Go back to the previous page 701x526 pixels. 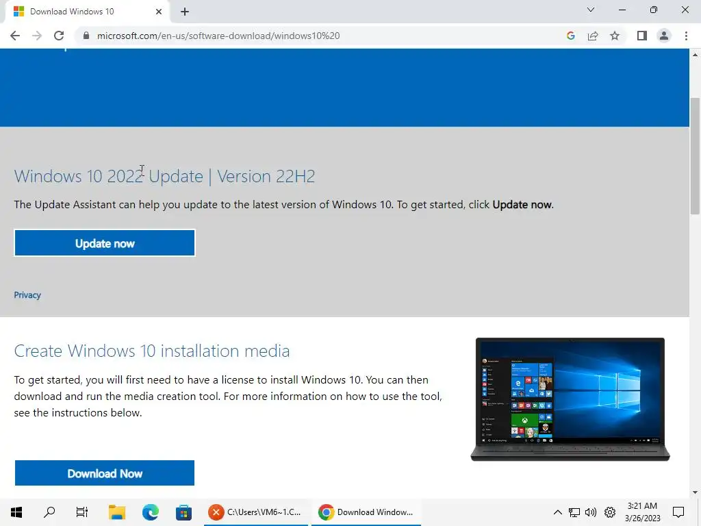coord(15,36)
